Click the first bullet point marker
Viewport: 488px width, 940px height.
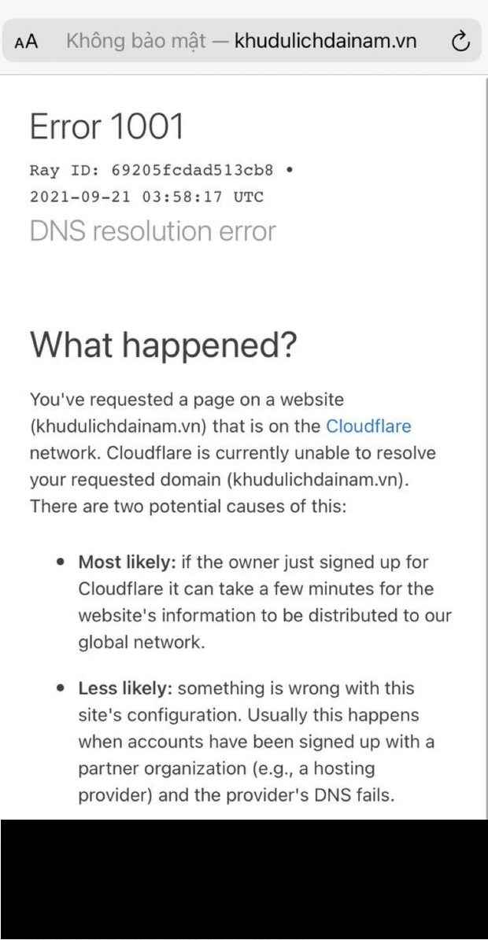pyautogui.click(x=60, y=564)
